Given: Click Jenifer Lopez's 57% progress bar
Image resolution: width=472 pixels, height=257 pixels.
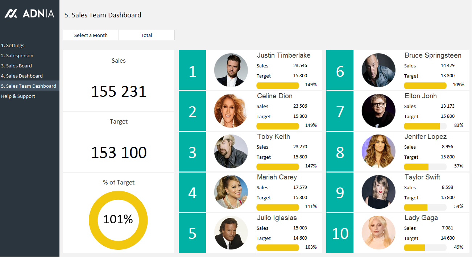Looking at the screenshot, I should pos(425,167).
